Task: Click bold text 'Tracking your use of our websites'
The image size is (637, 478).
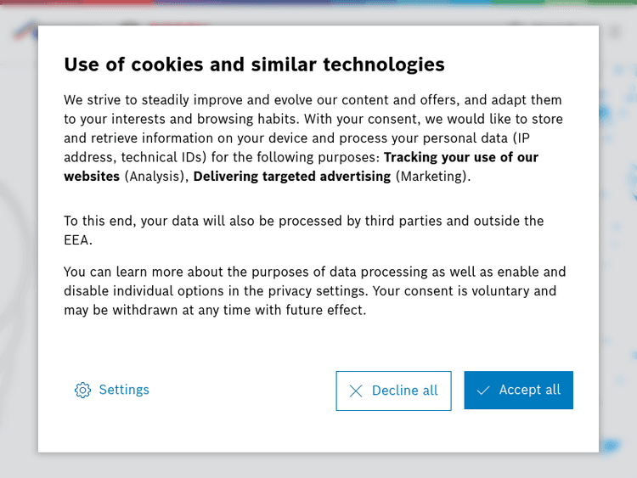Action: pyautogui.click(x=460, y=157)
